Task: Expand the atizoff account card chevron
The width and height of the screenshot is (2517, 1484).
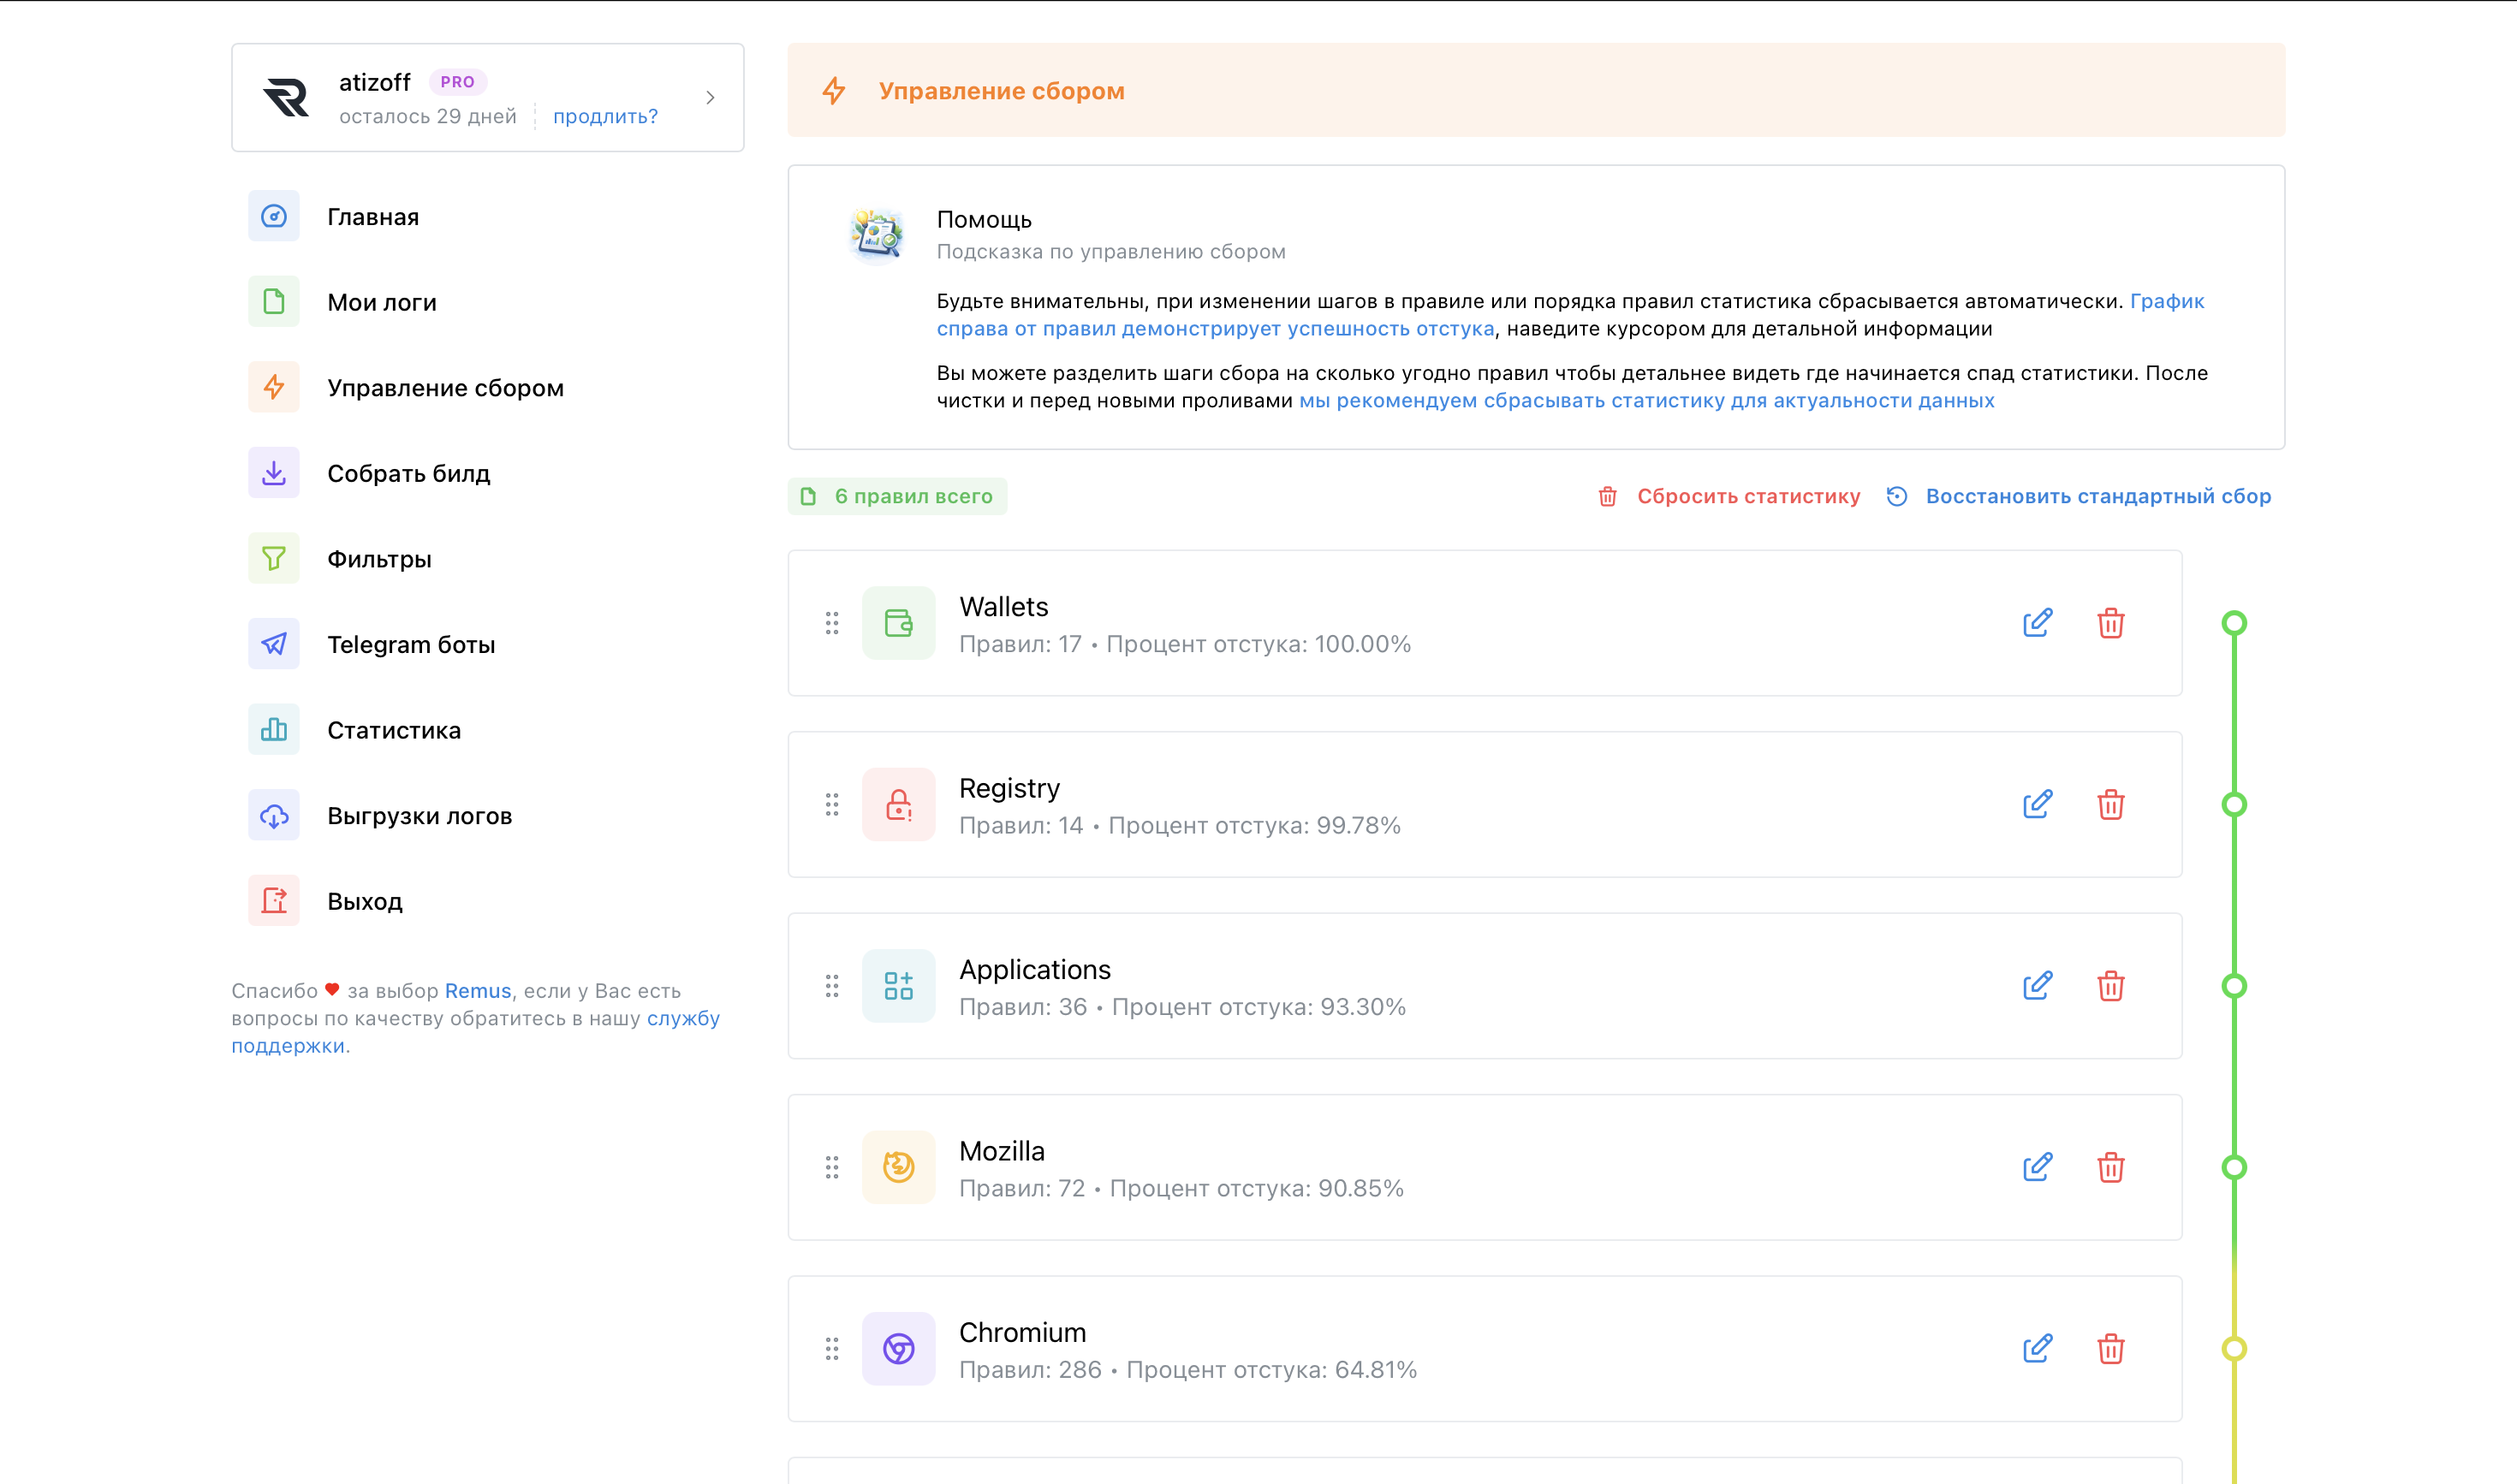Action: click(x=711, y=98)
